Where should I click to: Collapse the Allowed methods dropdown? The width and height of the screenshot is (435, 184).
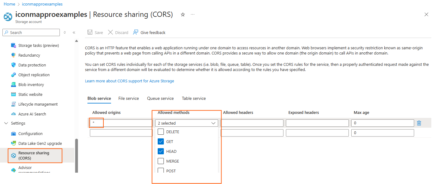[213, 123]
